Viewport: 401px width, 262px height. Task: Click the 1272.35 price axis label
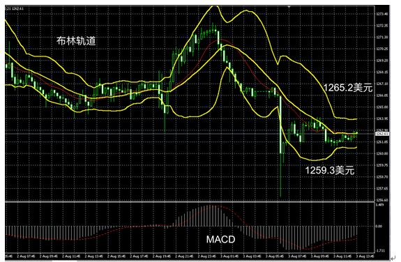[x=381, y=26]
